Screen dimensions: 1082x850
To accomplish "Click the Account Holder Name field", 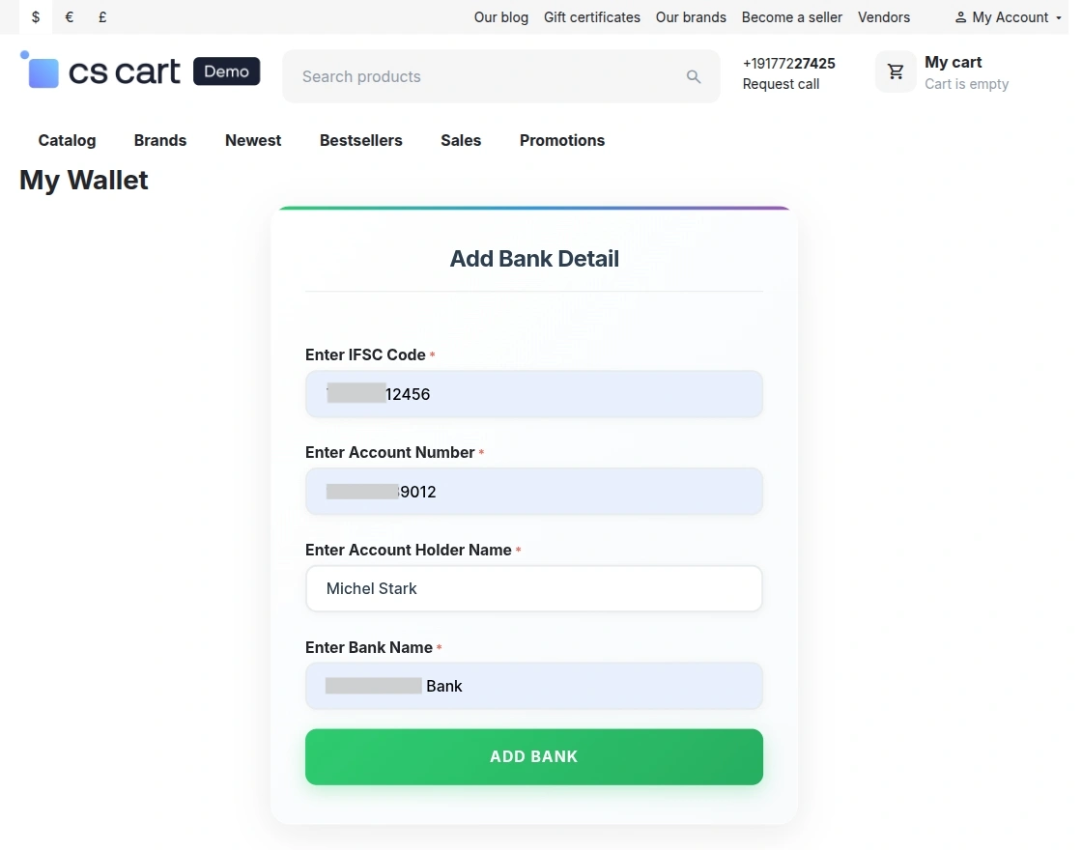I will pyautogui.click(x=533, y=588).
